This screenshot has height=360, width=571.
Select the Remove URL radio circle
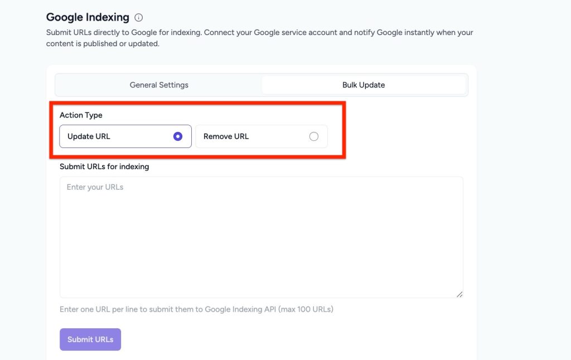point(313,136)
